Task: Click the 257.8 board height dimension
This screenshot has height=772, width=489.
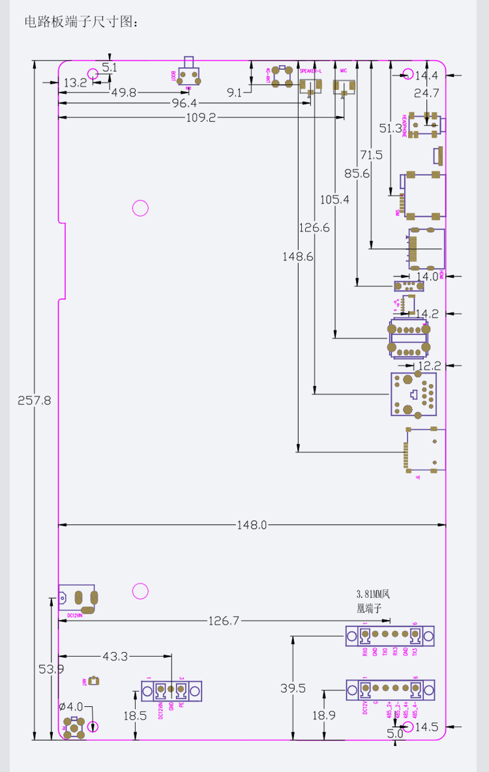Action: pos(34,400)
